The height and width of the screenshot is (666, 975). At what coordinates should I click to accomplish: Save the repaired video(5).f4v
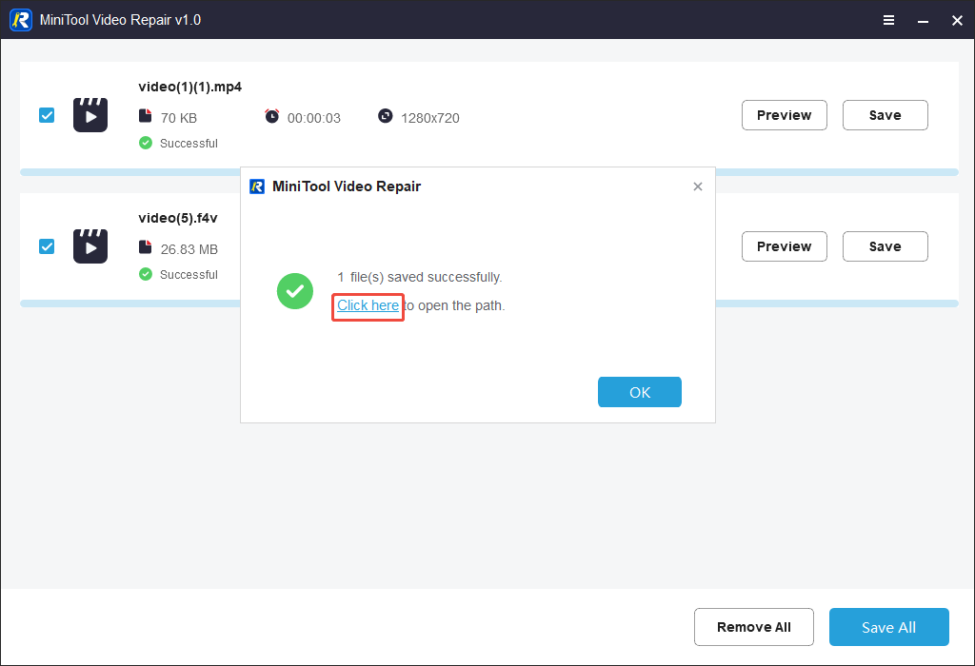(885, 245)
